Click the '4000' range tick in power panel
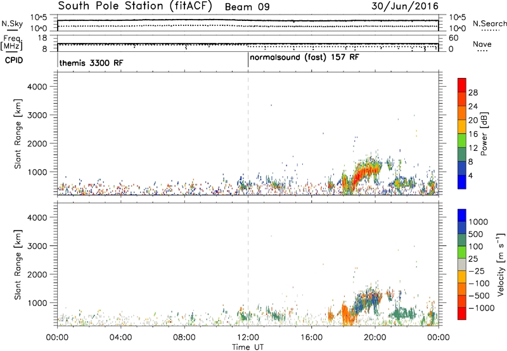Image resolution: width=507 pixels, height=351 pixels. [x=37, y=87]
